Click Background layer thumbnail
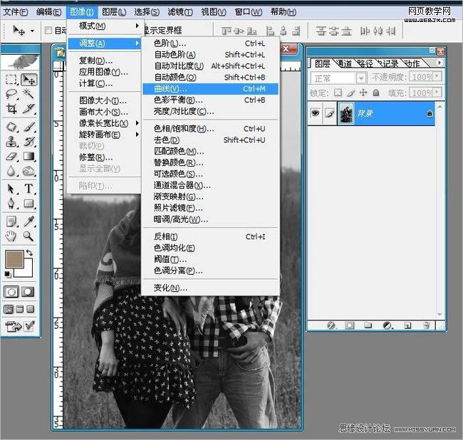Viewport: 463px width, 440px height. (345, 113)
